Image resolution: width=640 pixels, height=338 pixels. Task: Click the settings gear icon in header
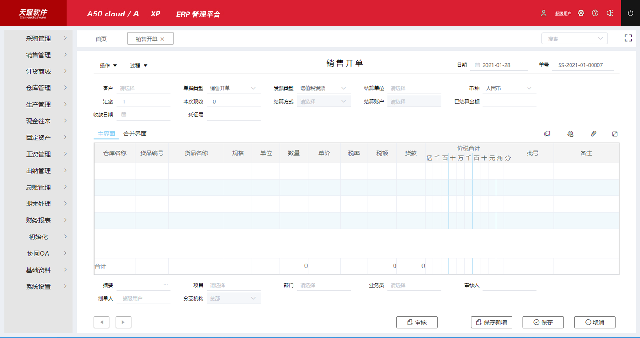coord(581,13)
